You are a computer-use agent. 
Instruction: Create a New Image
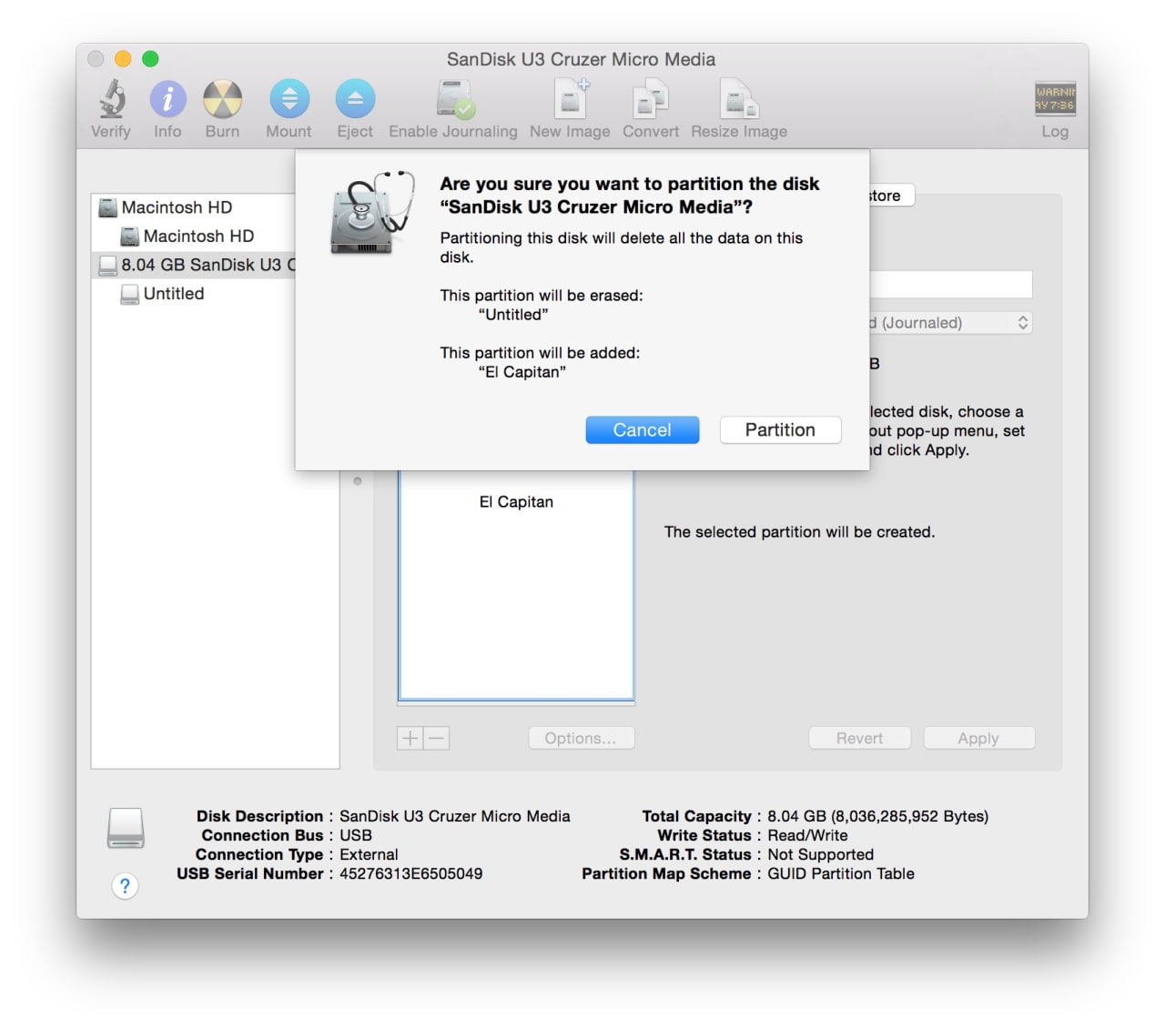pos(570,100)
